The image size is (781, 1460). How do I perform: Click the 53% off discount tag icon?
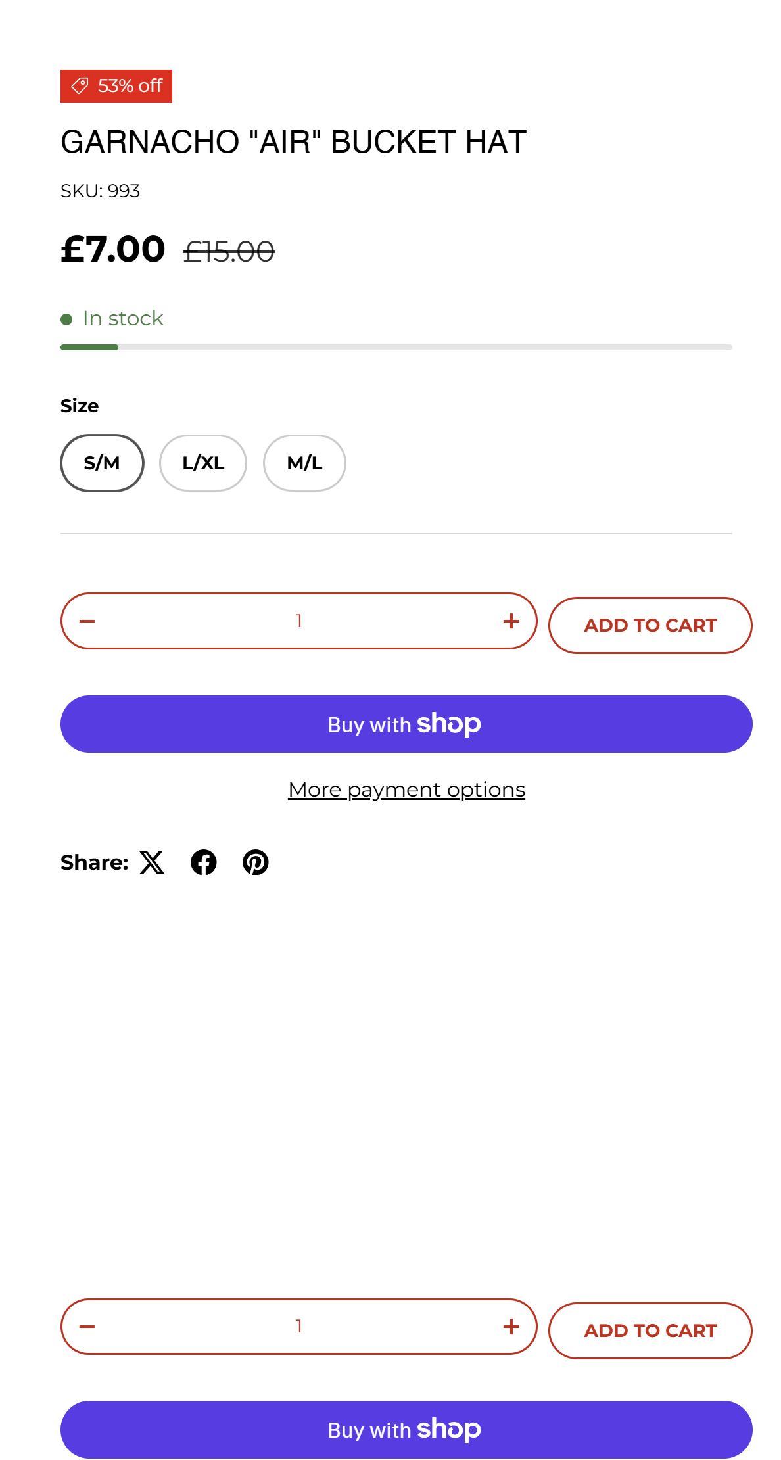[80, 86]
